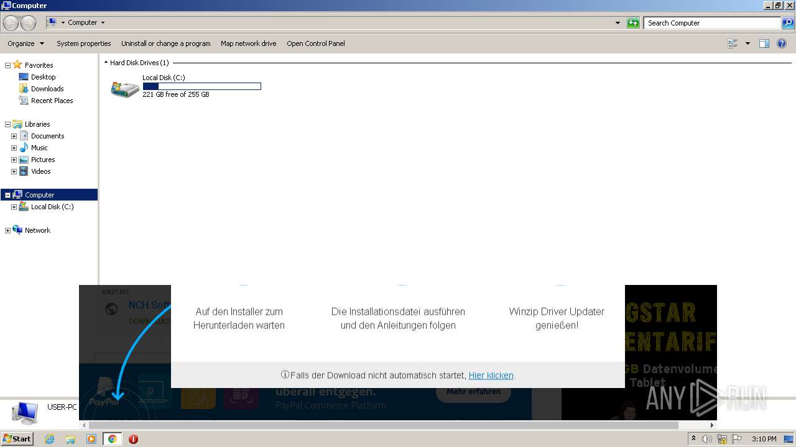This screenshot has height=447, width=796.
Task: Expand the Music library node
Action: (x=14, y=148)
